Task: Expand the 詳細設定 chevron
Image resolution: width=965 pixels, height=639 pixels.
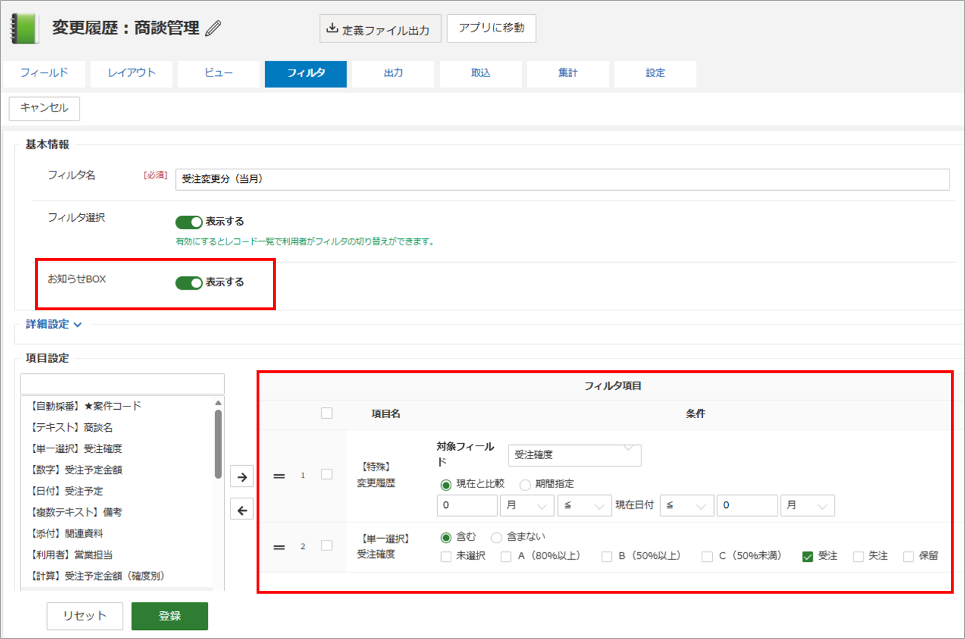Action: tap(78, 325)
